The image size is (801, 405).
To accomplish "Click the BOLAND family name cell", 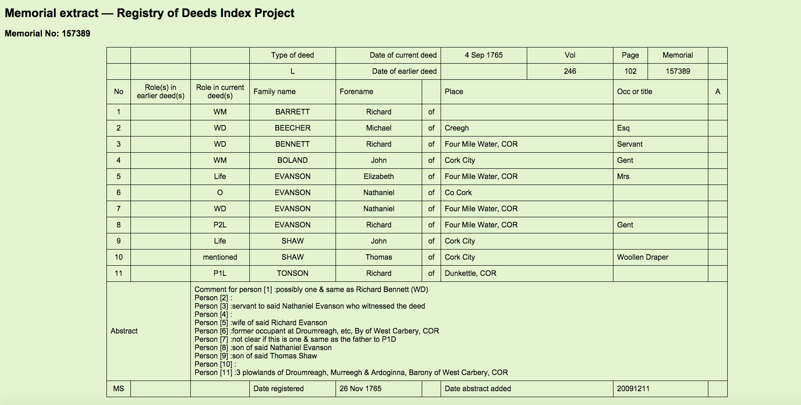I will click(x=292, y=160).
